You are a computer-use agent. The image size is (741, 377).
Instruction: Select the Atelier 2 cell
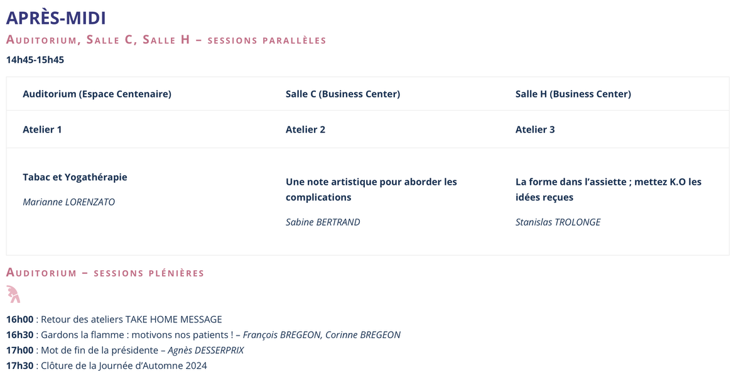pos(305,129)
